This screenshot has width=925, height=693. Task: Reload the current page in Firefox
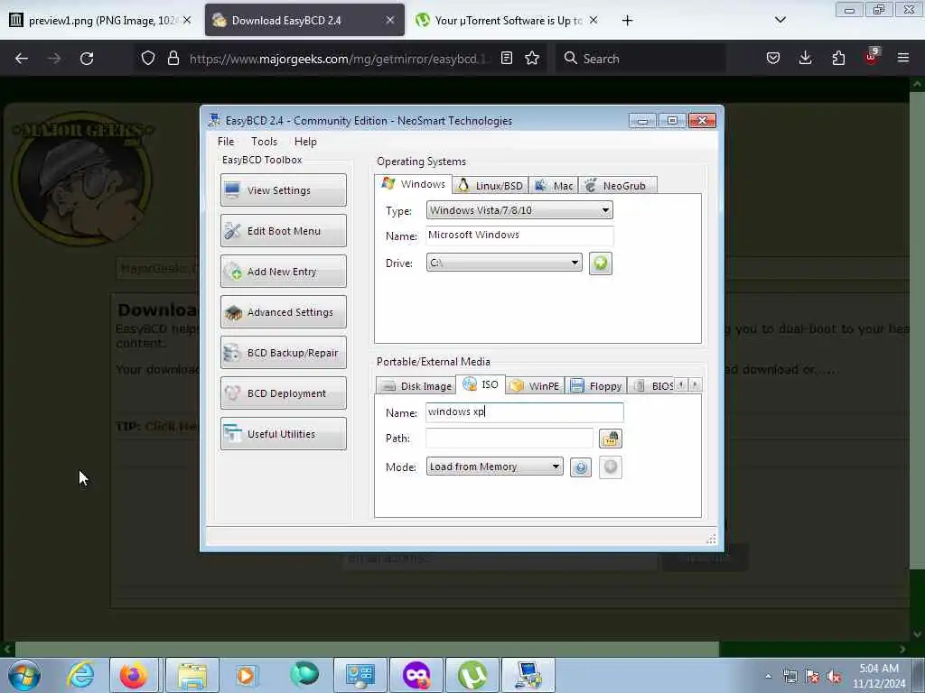click(x=87, y=59)
